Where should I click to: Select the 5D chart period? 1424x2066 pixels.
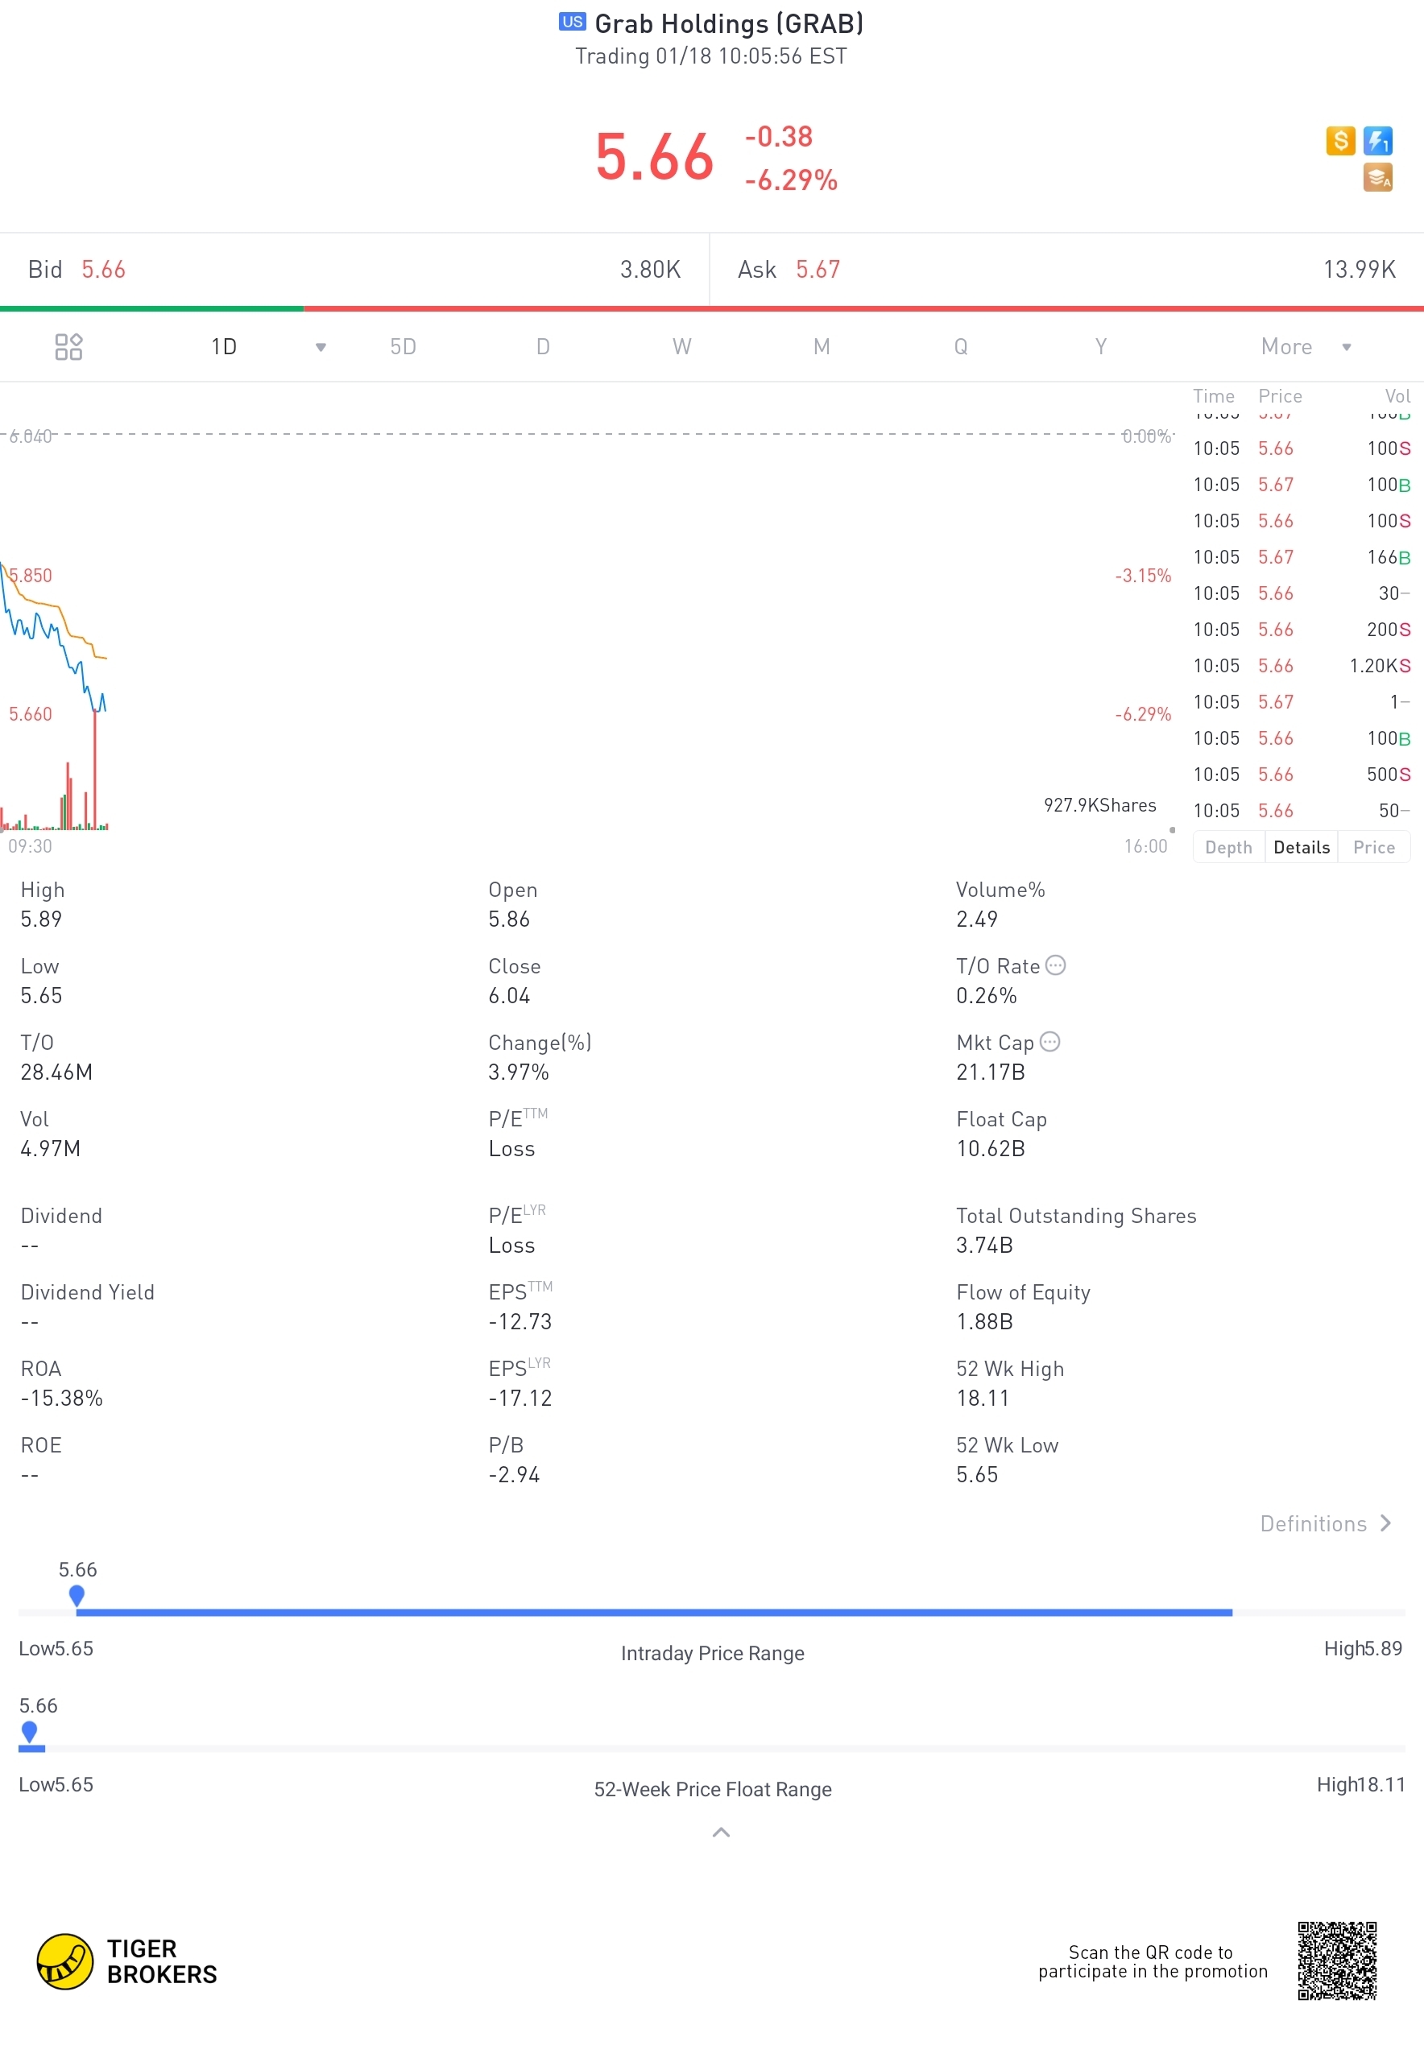pyautogui.click(x=404, y=347)
